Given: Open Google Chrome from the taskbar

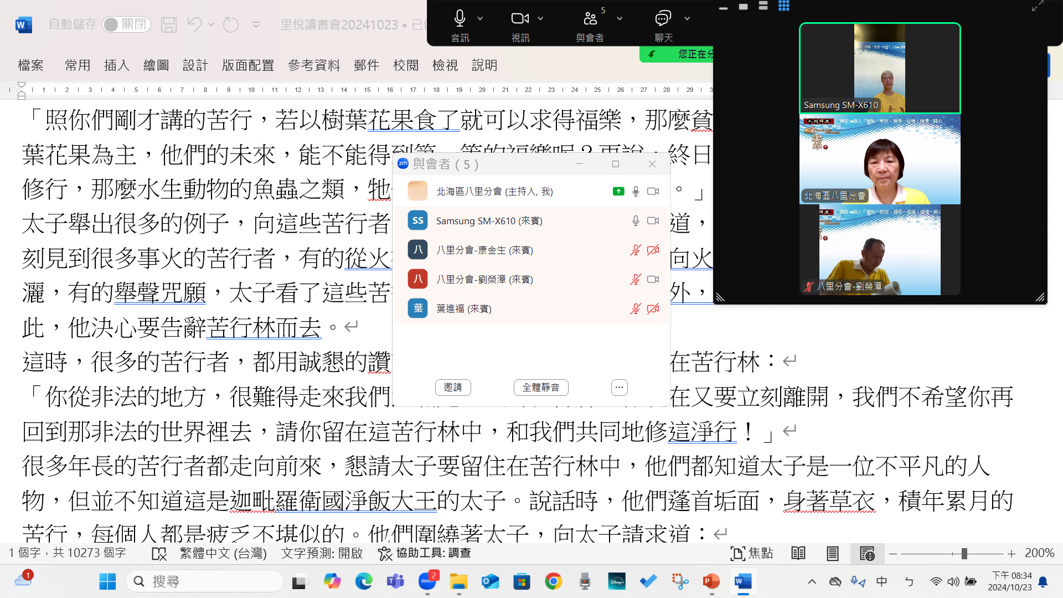Looking at the screenshot, I should (x=553, y=581).
